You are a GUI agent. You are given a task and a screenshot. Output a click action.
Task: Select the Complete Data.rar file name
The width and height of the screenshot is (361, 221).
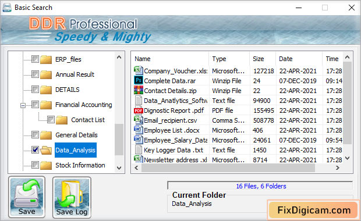coord(169,81)
